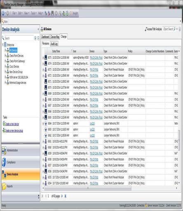
Task: Click the vertical scrollbar of revisions table
Action: pos(179,140)
